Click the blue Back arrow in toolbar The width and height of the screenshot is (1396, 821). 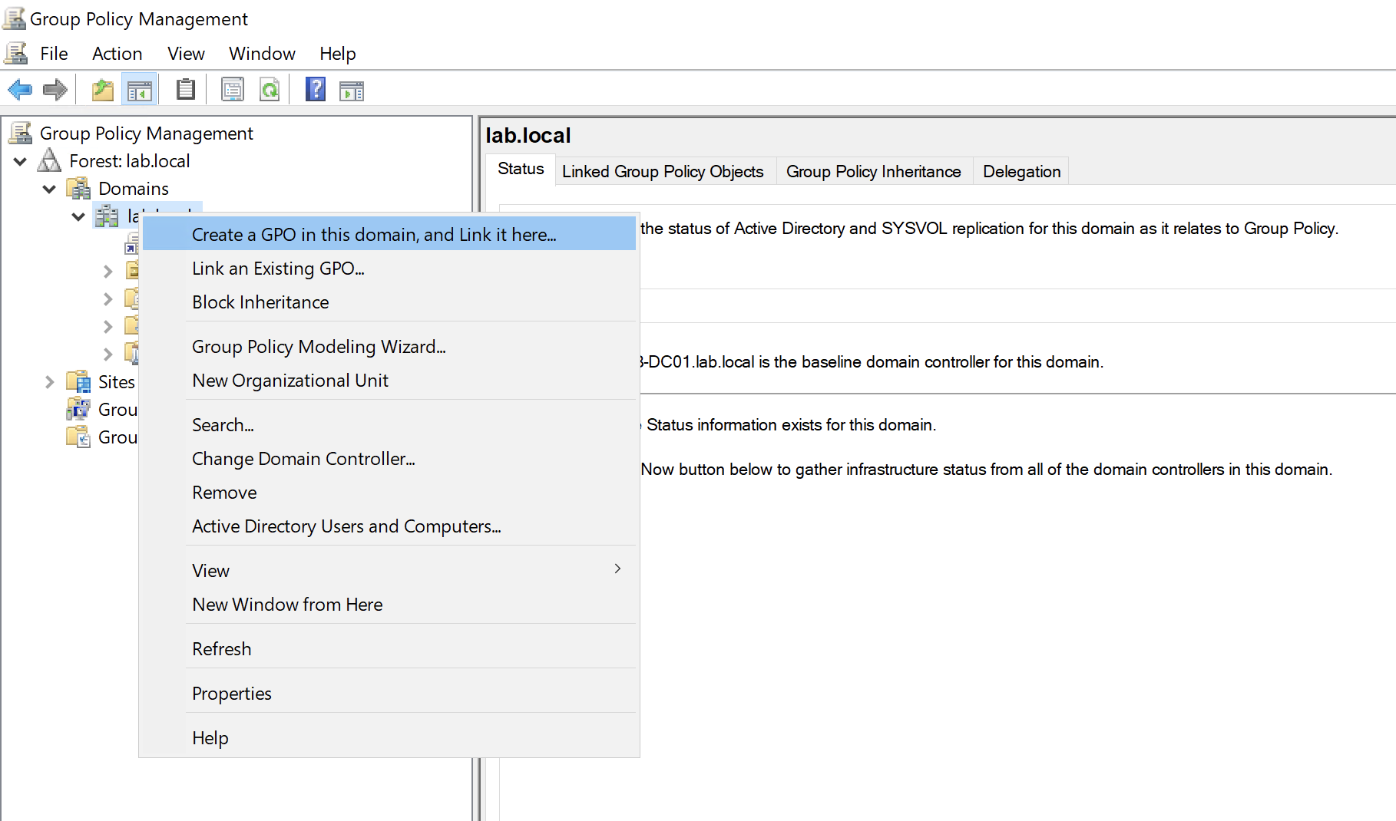pyautogui.click(x=20, y=91)
